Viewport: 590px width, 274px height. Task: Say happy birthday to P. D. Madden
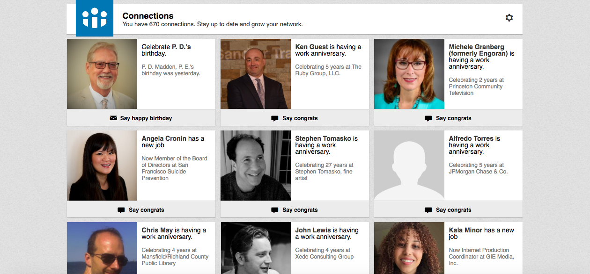141,118
